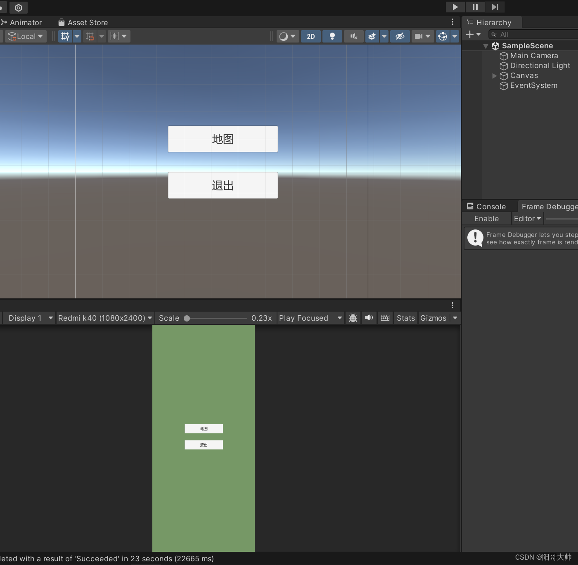
Task: Expand the Canvas object in Hierarchy
Action: tap(494, 76)
